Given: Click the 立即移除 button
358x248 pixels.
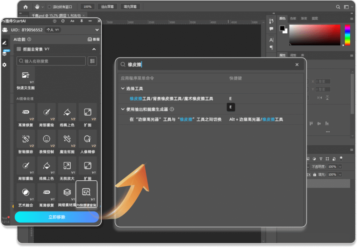Looking at the screenshot, I should pyautogui.click(x=57, y=217).
